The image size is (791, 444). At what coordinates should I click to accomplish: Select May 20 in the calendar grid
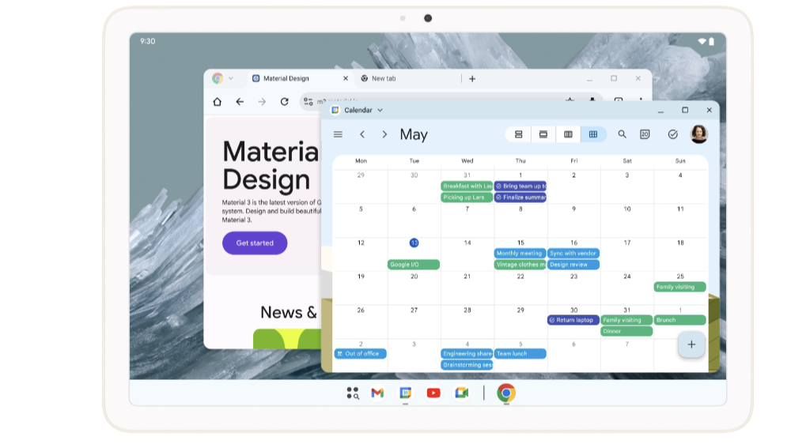point(414,277)
